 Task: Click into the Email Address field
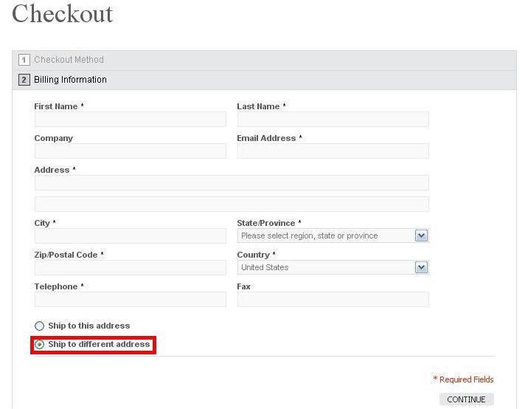tap(333, 151)
